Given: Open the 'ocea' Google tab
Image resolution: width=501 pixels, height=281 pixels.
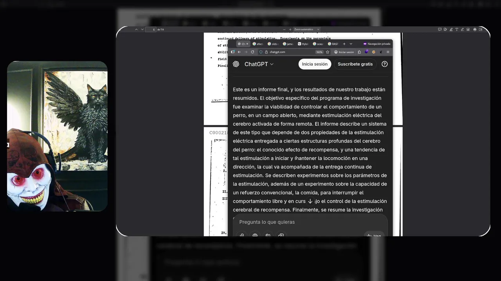Looking at the screenshot, I should tap(318, 44).
